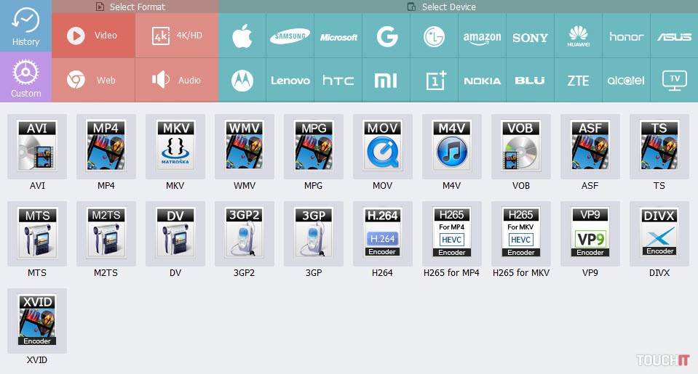Pick the VP9 encoder format

point(590,234)
